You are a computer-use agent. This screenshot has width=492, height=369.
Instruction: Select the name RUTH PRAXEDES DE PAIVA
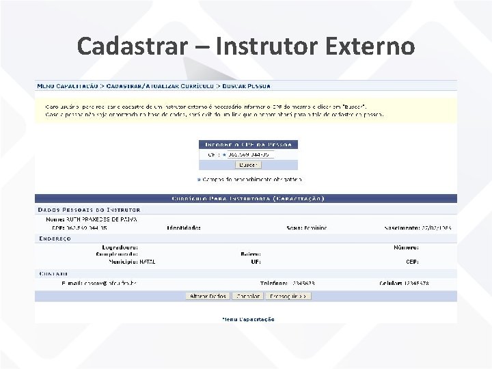(x=102, y=219)
